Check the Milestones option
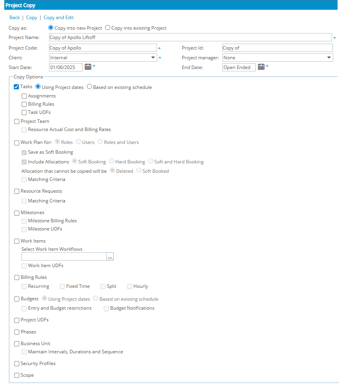 [17, 213]
